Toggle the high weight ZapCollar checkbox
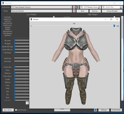The image size is (124, 114). pyautogui.click(x=114, y=17)
